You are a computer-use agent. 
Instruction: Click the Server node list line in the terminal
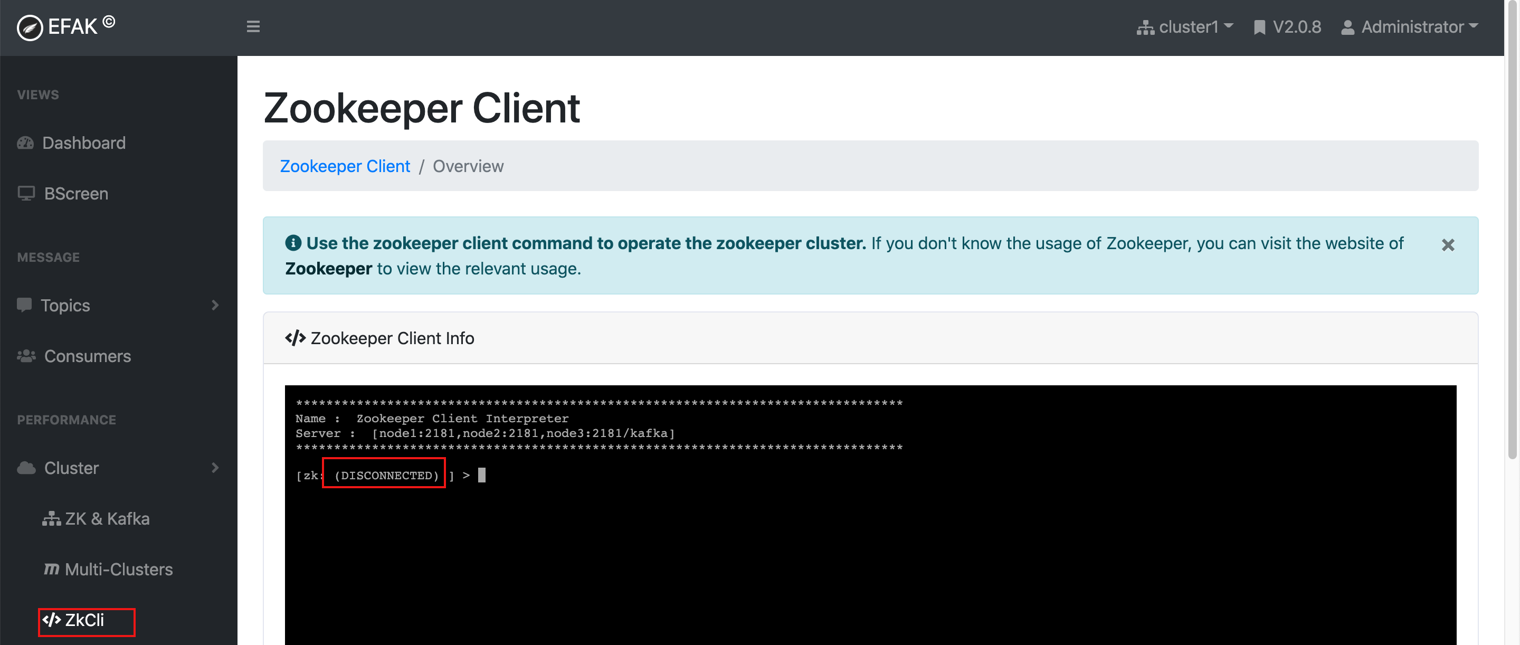click(485, 434)
